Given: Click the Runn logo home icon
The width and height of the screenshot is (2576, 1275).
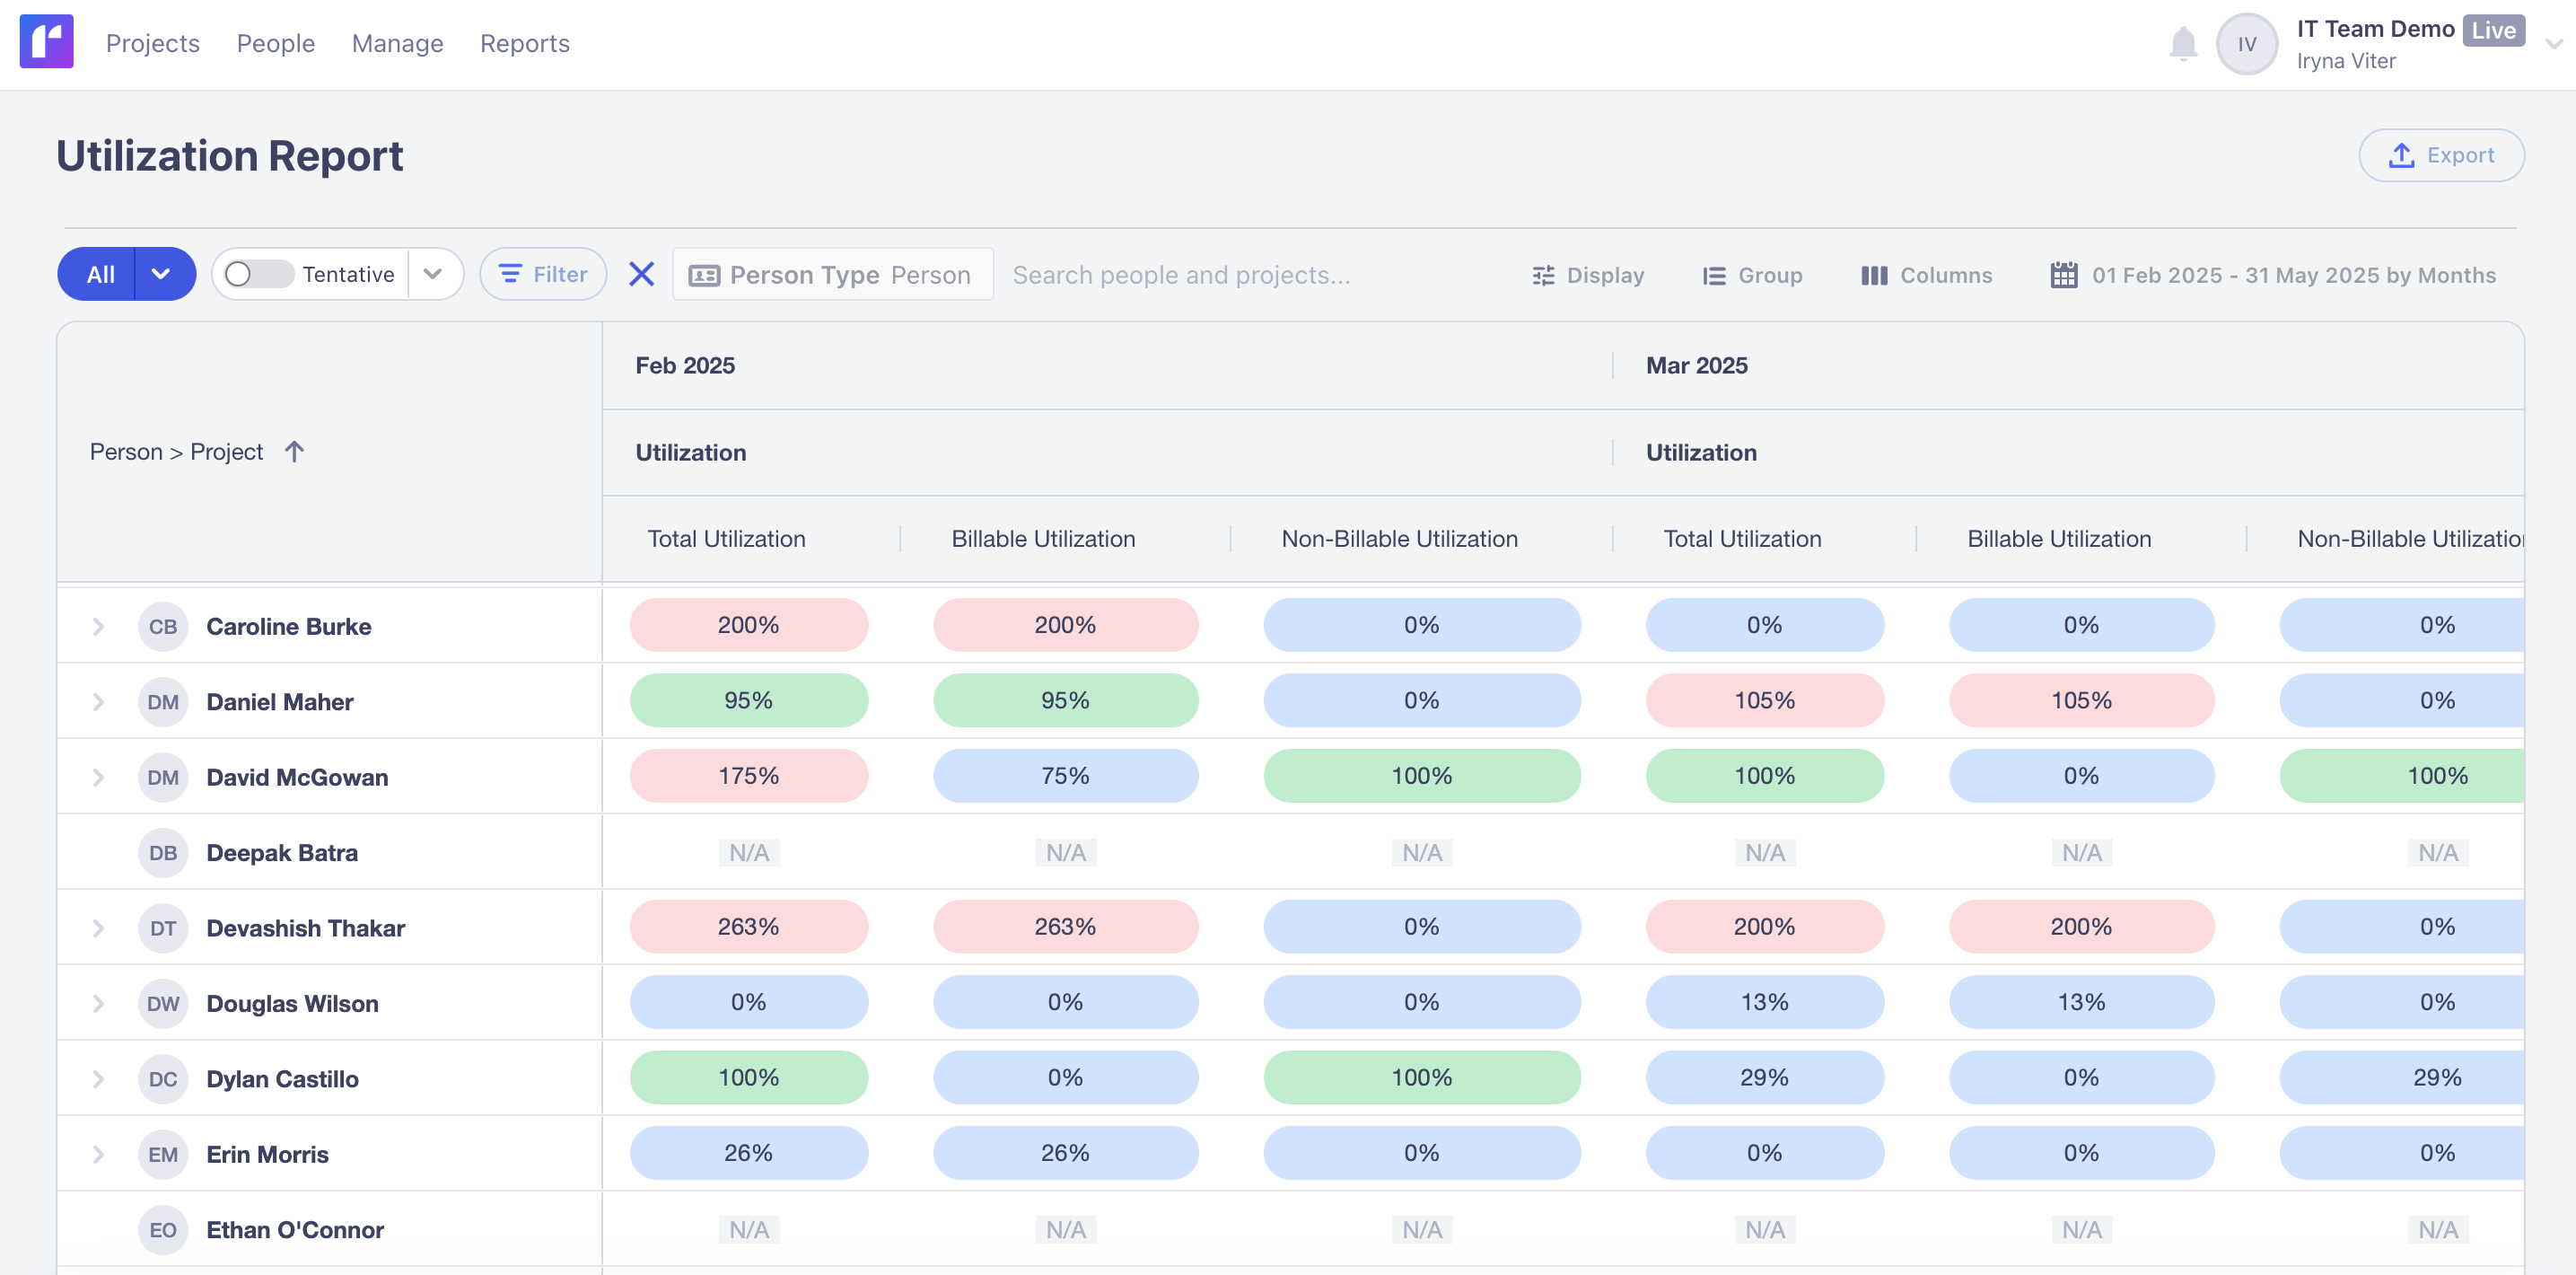Looking at the screenshot, I should [x=46, y=42].
